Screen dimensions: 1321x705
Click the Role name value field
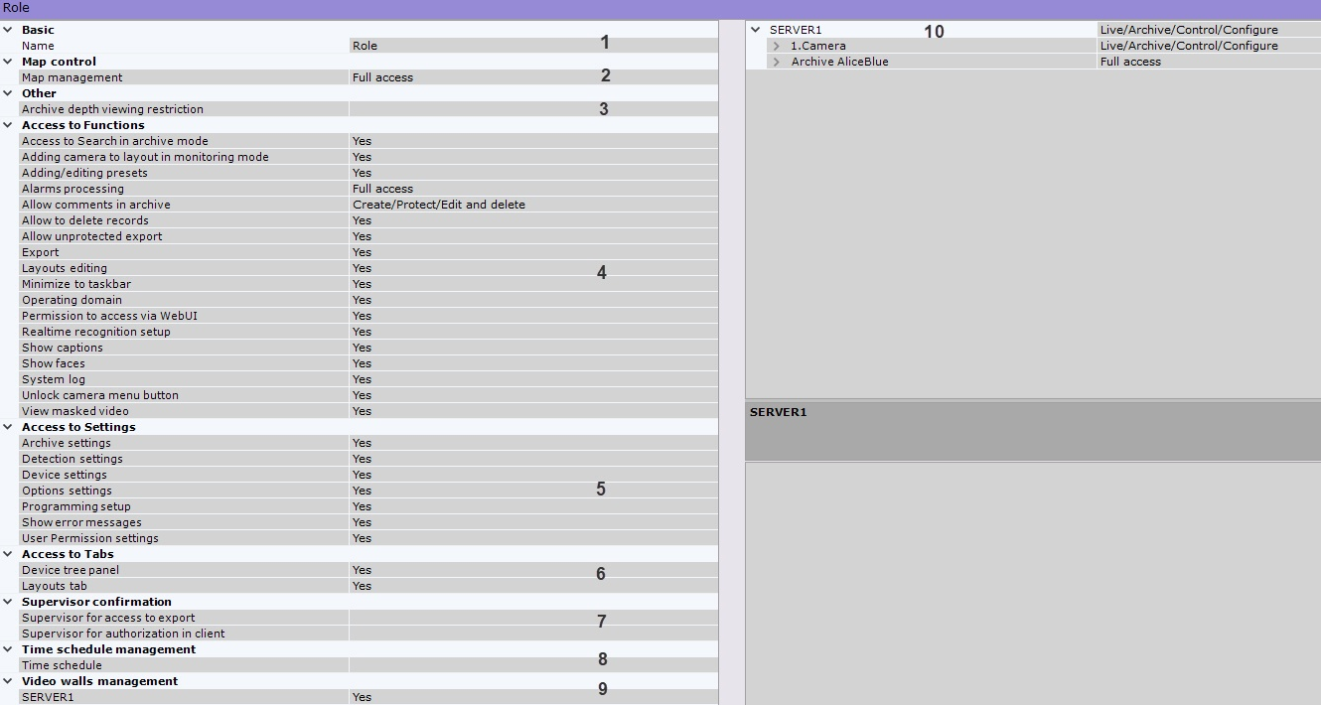pos(532,46)
